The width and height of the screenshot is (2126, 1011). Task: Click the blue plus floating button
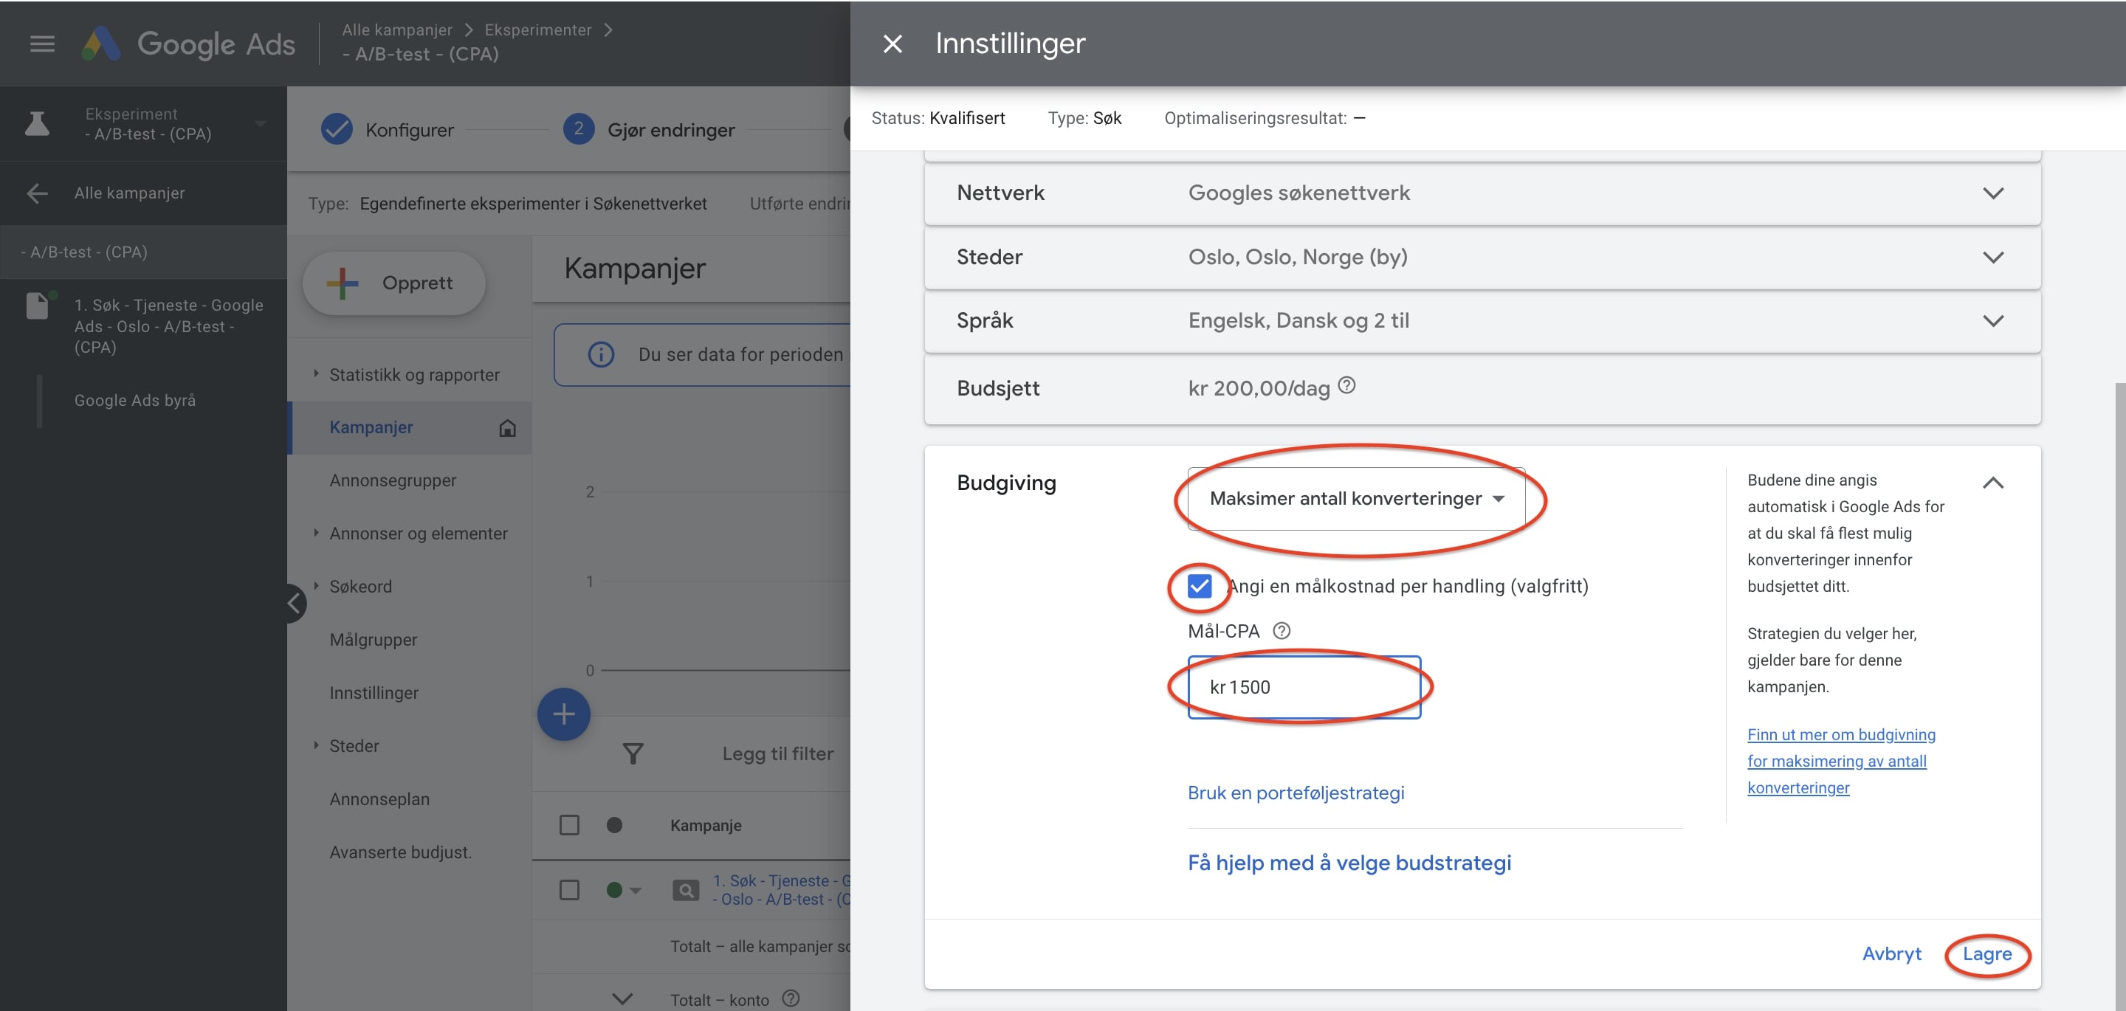pos(563,714)
